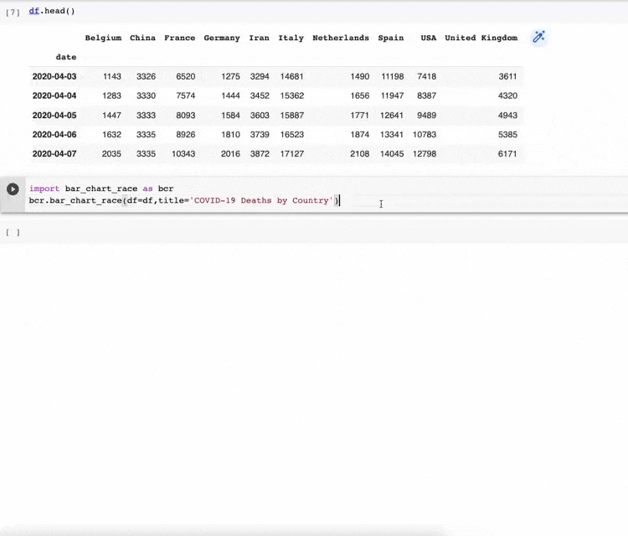Click the [7] execution count indicator
Image resolution: width=628 pixels, height=536 pixels.
(x=13, y=12)
